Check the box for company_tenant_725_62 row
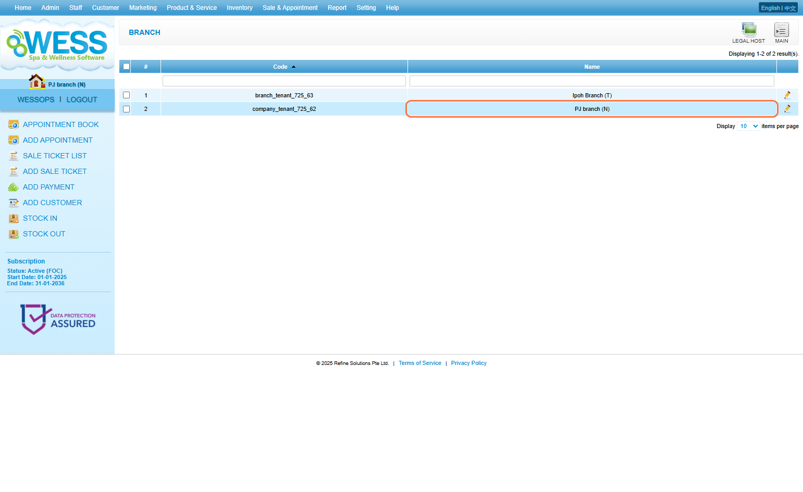The width and height of the screenshot is (803, 492). pyautogui.click(x=126, y=109)
